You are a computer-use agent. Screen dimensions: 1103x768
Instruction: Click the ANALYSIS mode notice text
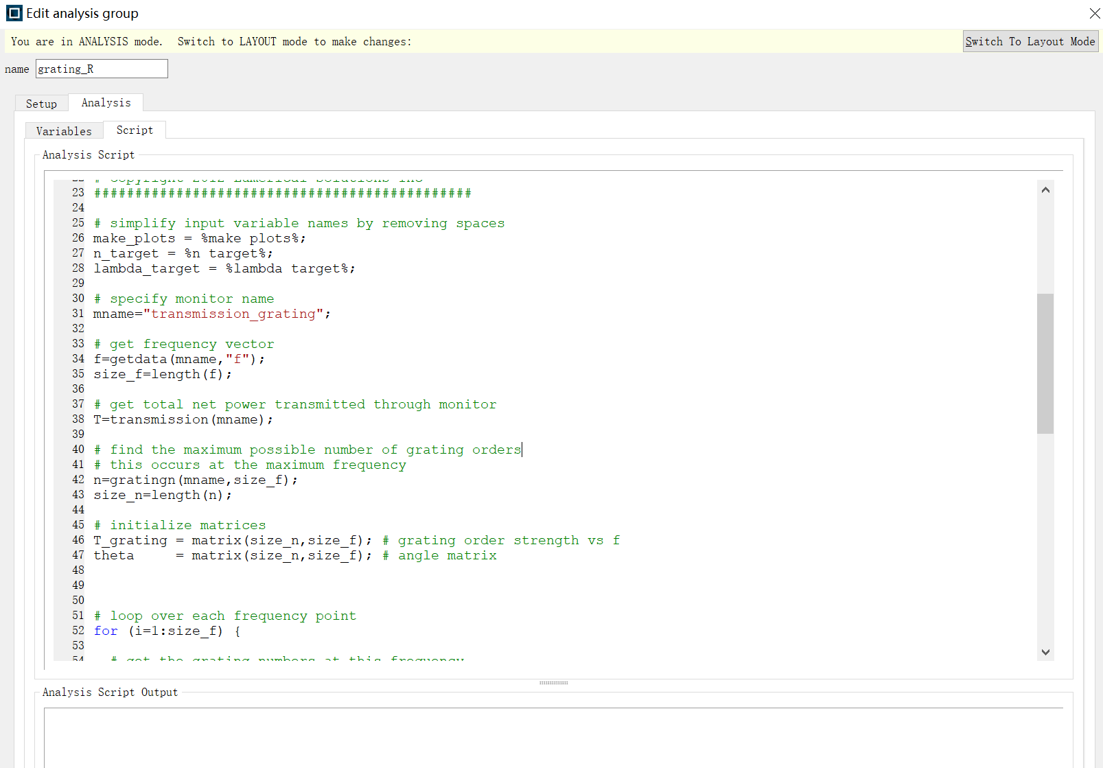pos(211,41)
